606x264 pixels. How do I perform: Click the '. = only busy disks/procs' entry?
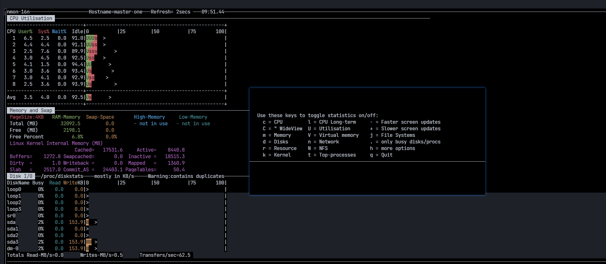tap(405, 142)
